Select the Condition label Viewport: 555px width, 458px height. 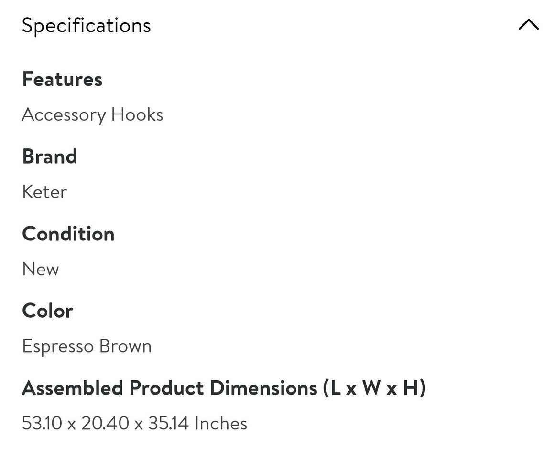[68, 234]
